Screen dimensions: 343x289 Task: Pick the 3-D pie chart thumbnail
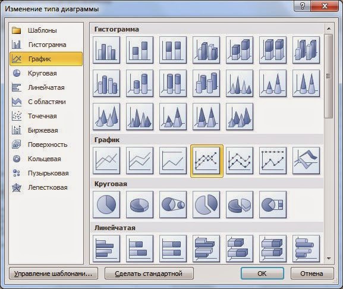(140, 205)
